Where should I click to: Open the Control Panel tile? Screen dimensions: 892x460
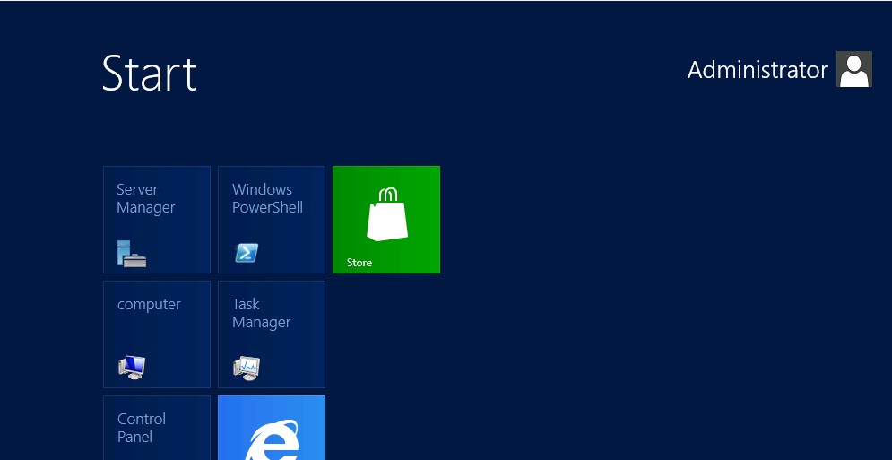[x=157, y=428]
